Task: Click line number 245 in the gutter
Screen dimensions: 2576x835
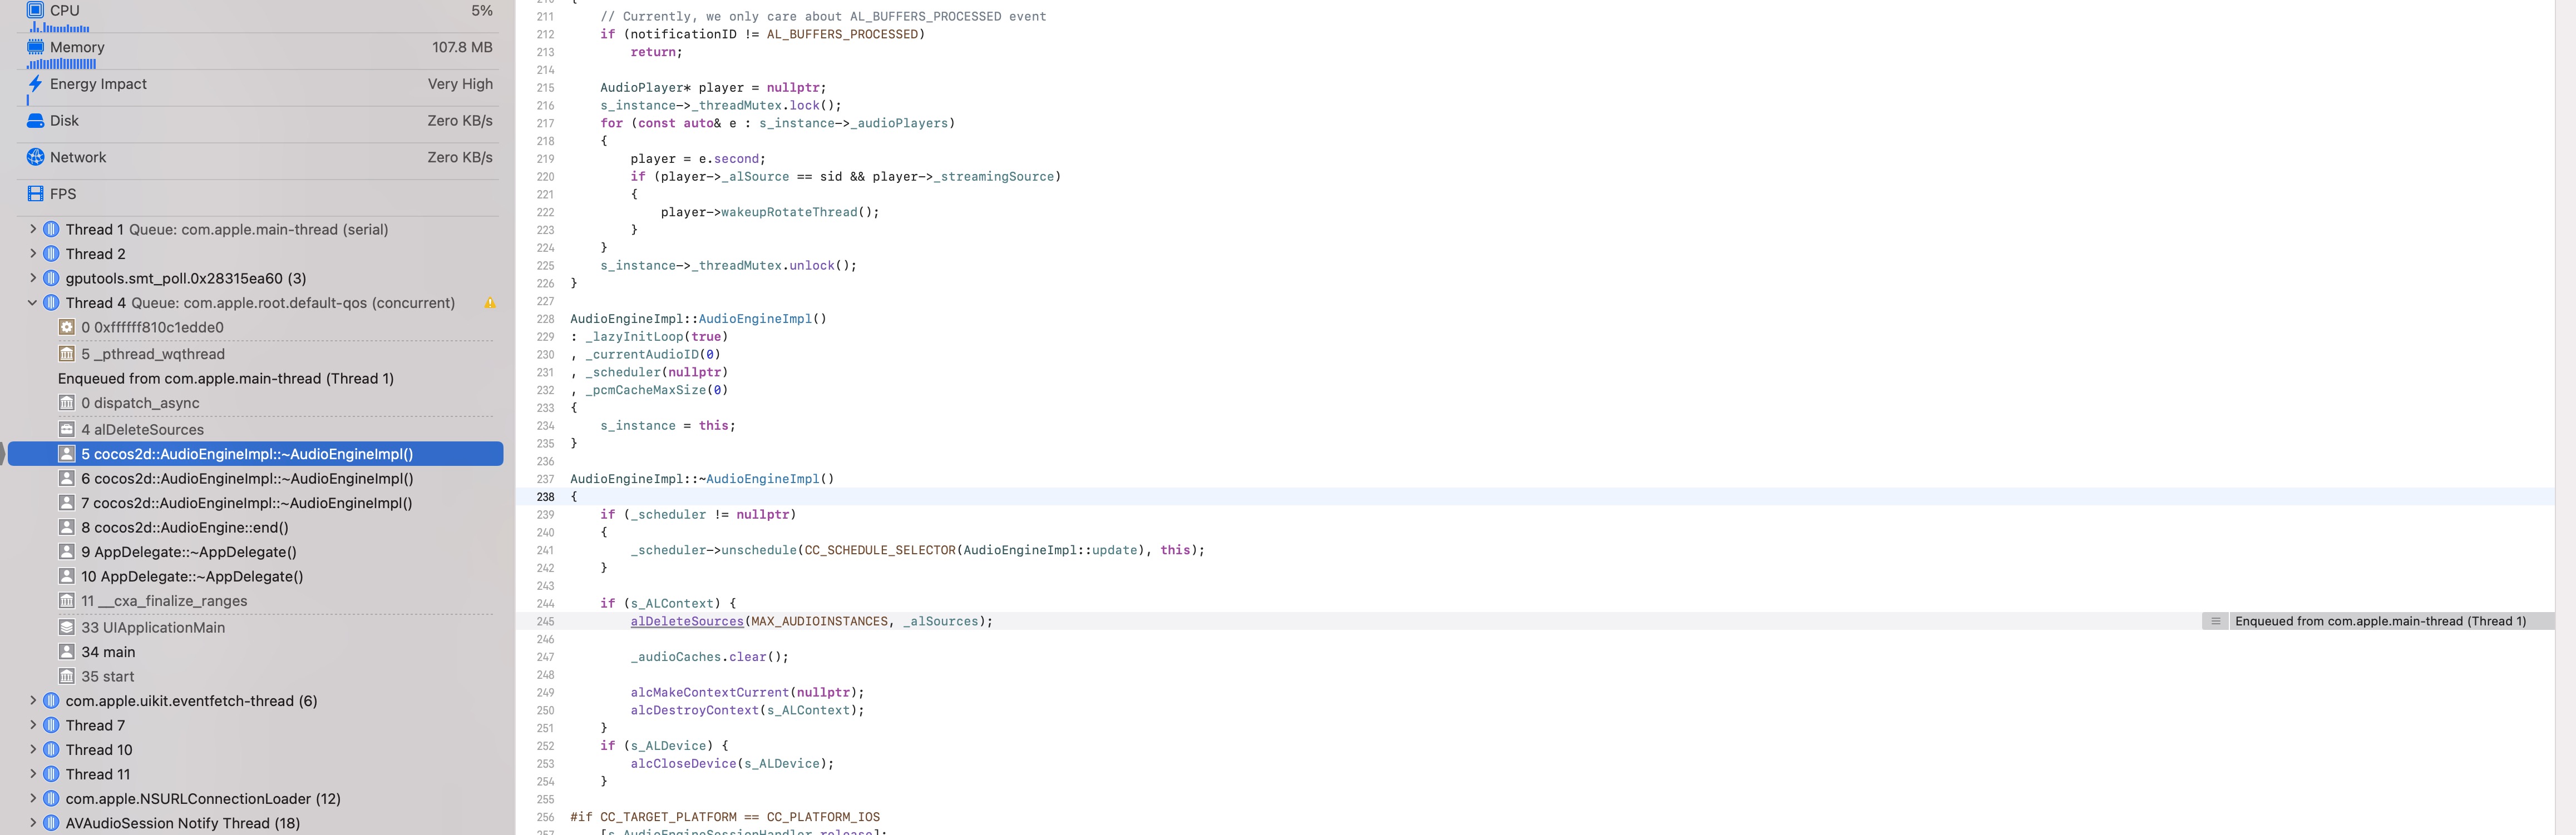Action: (x=545, y=622)
